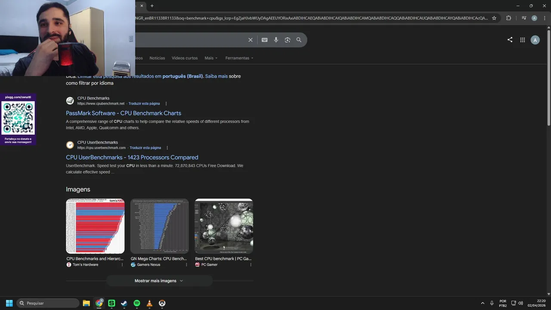Switch to the Notícias search tab
The height and width of the screenshot is (310, 551).
point(157,58)
